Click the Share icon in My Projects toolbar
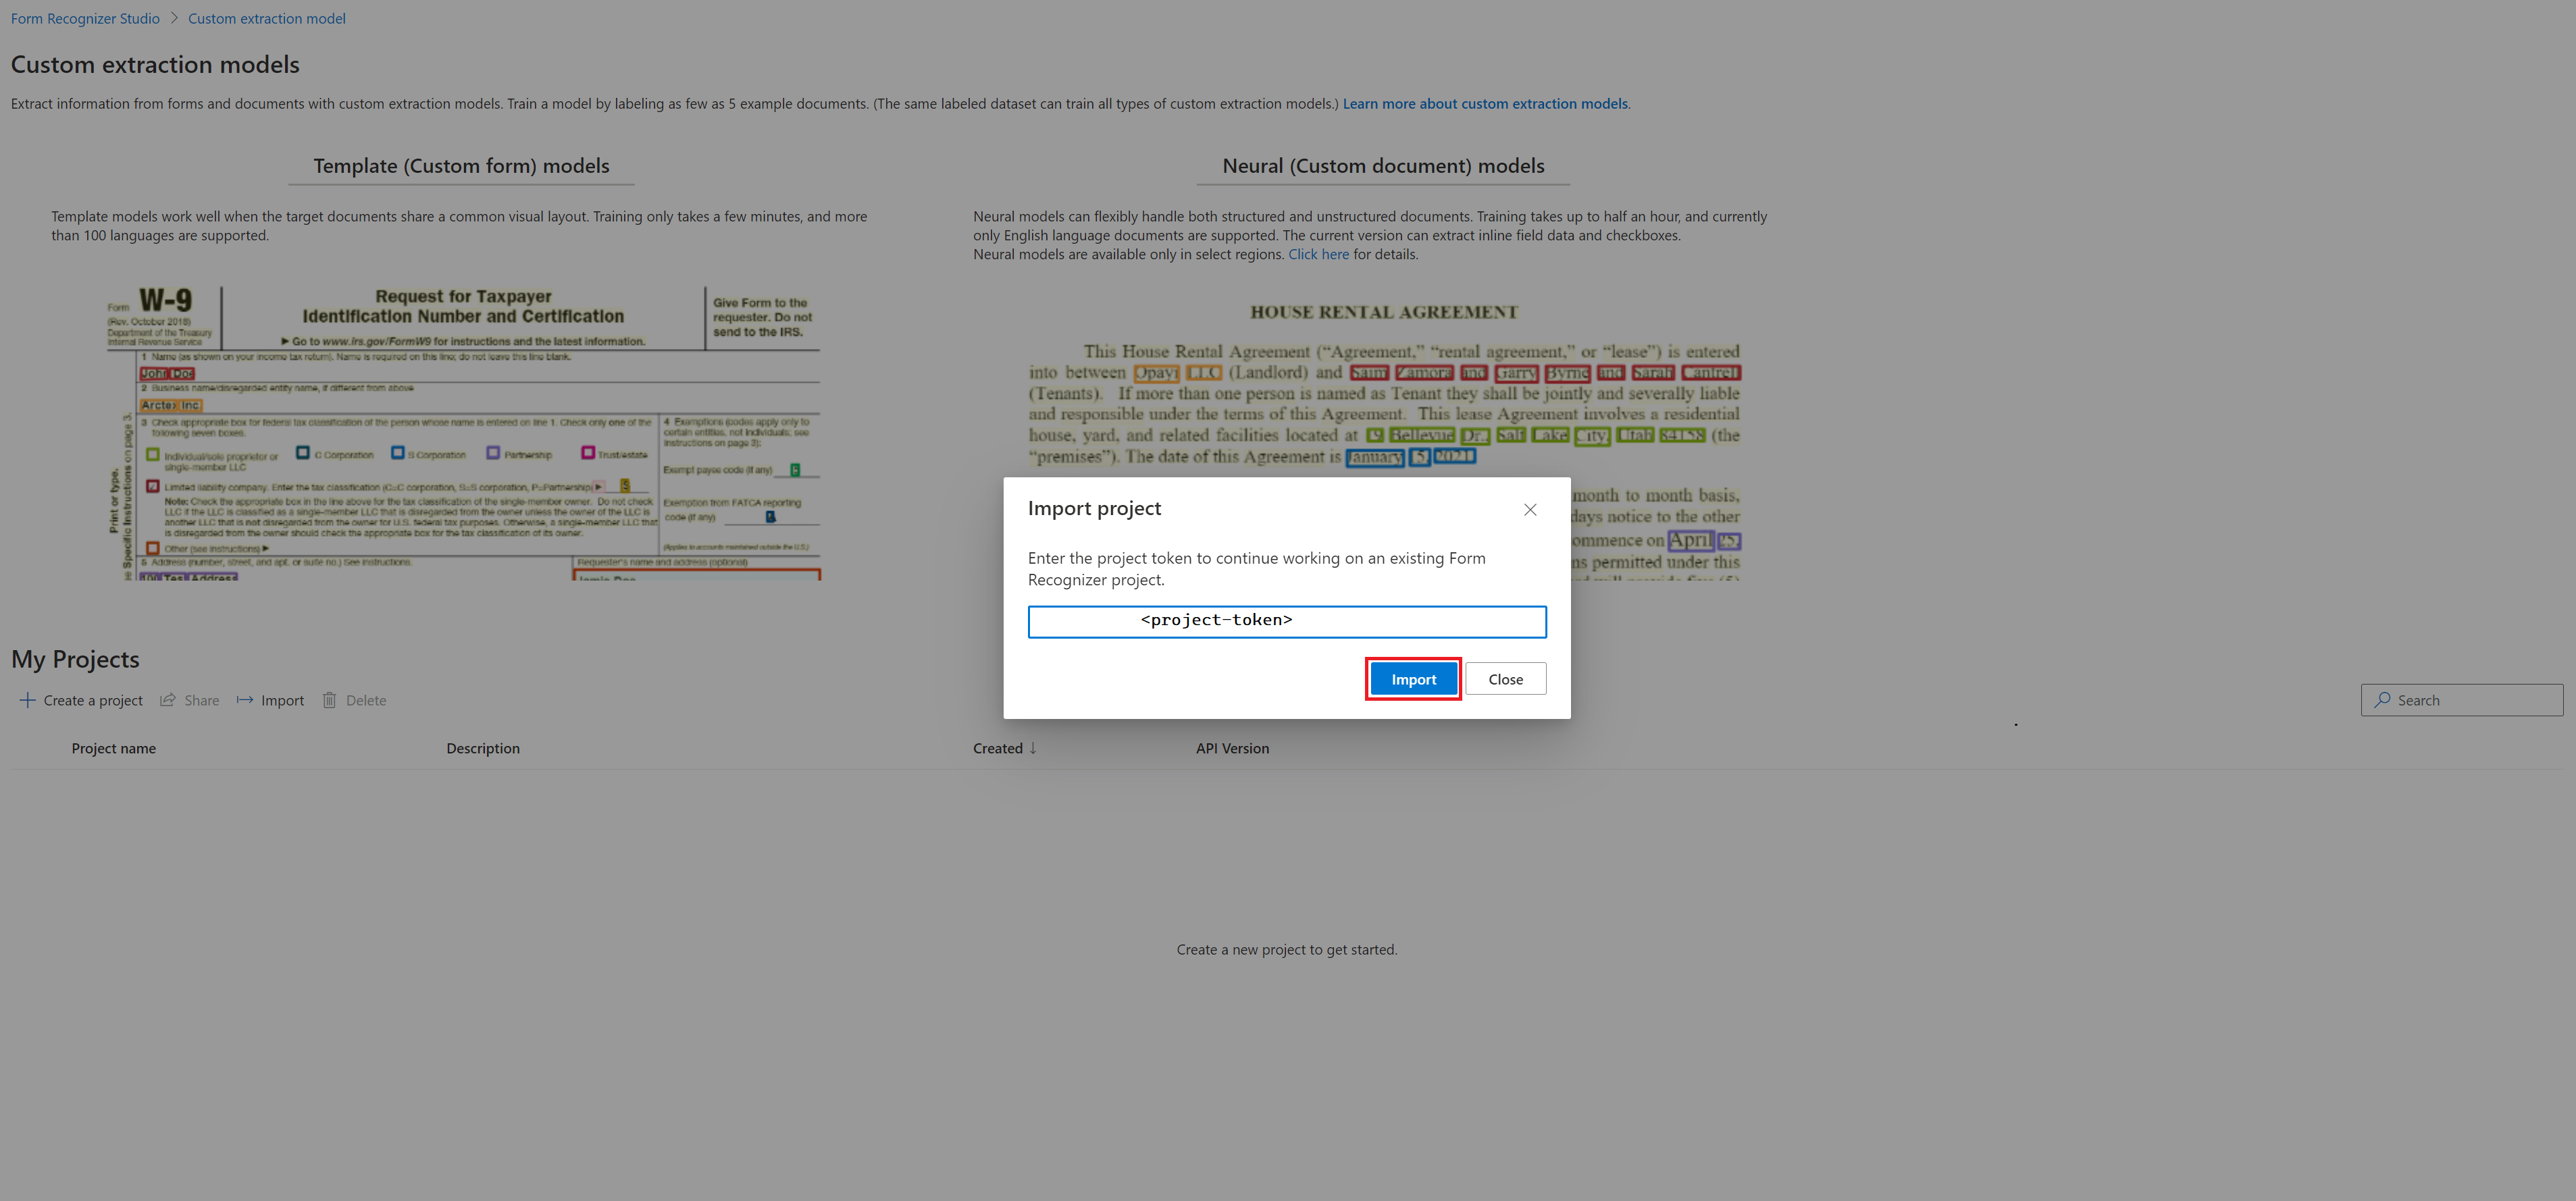 point(170,700)
